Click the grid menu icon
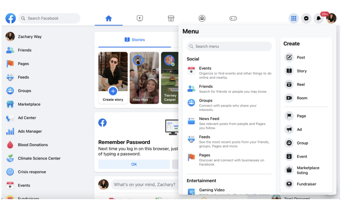This screenshot has width=341, height=200. point(294,19)
